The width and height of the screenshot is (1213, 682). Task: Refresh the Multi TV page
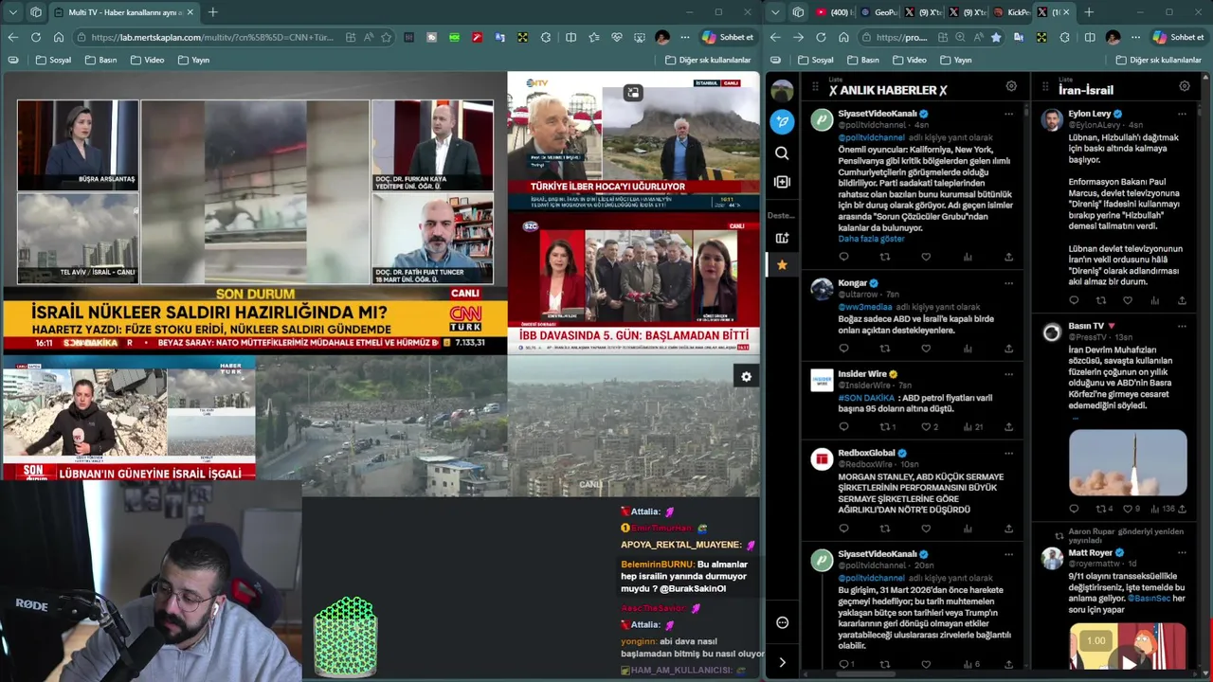coord(35,37)
